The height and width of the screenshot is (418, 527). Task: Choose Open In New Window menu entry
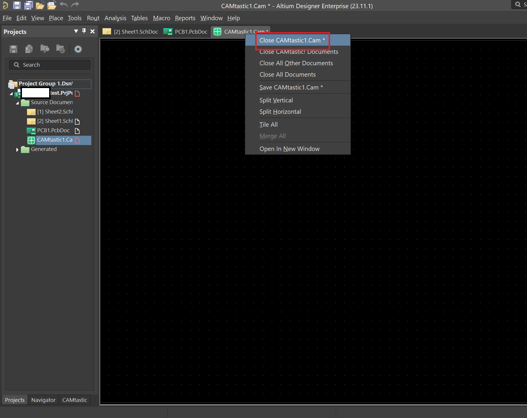coord(289,149)
